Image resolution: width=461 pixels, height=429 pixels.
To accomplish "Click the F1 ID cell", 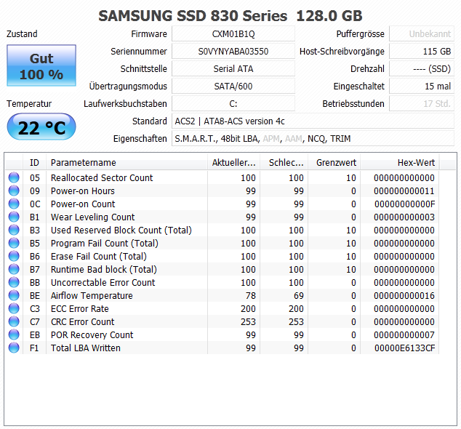I will 34,348.
